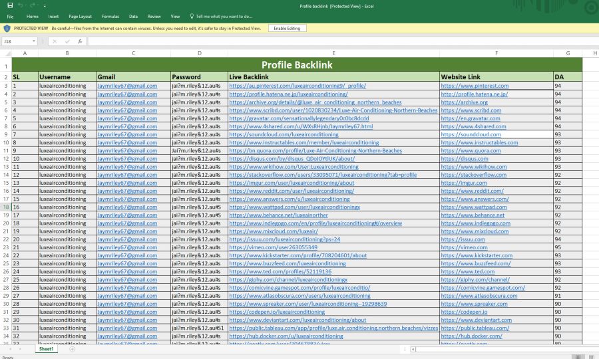Open the soundcloud.com/luxeairconditioning live backlink
Viewport: 599px width, 359px height.
click(284, 134)
